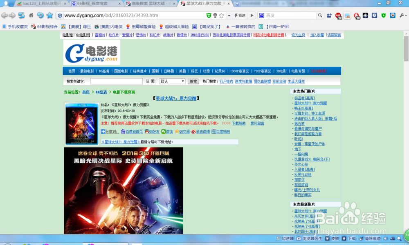Screen dimensions: 409x245
Task: Click the magnifier search button
Action: (320, 15)
